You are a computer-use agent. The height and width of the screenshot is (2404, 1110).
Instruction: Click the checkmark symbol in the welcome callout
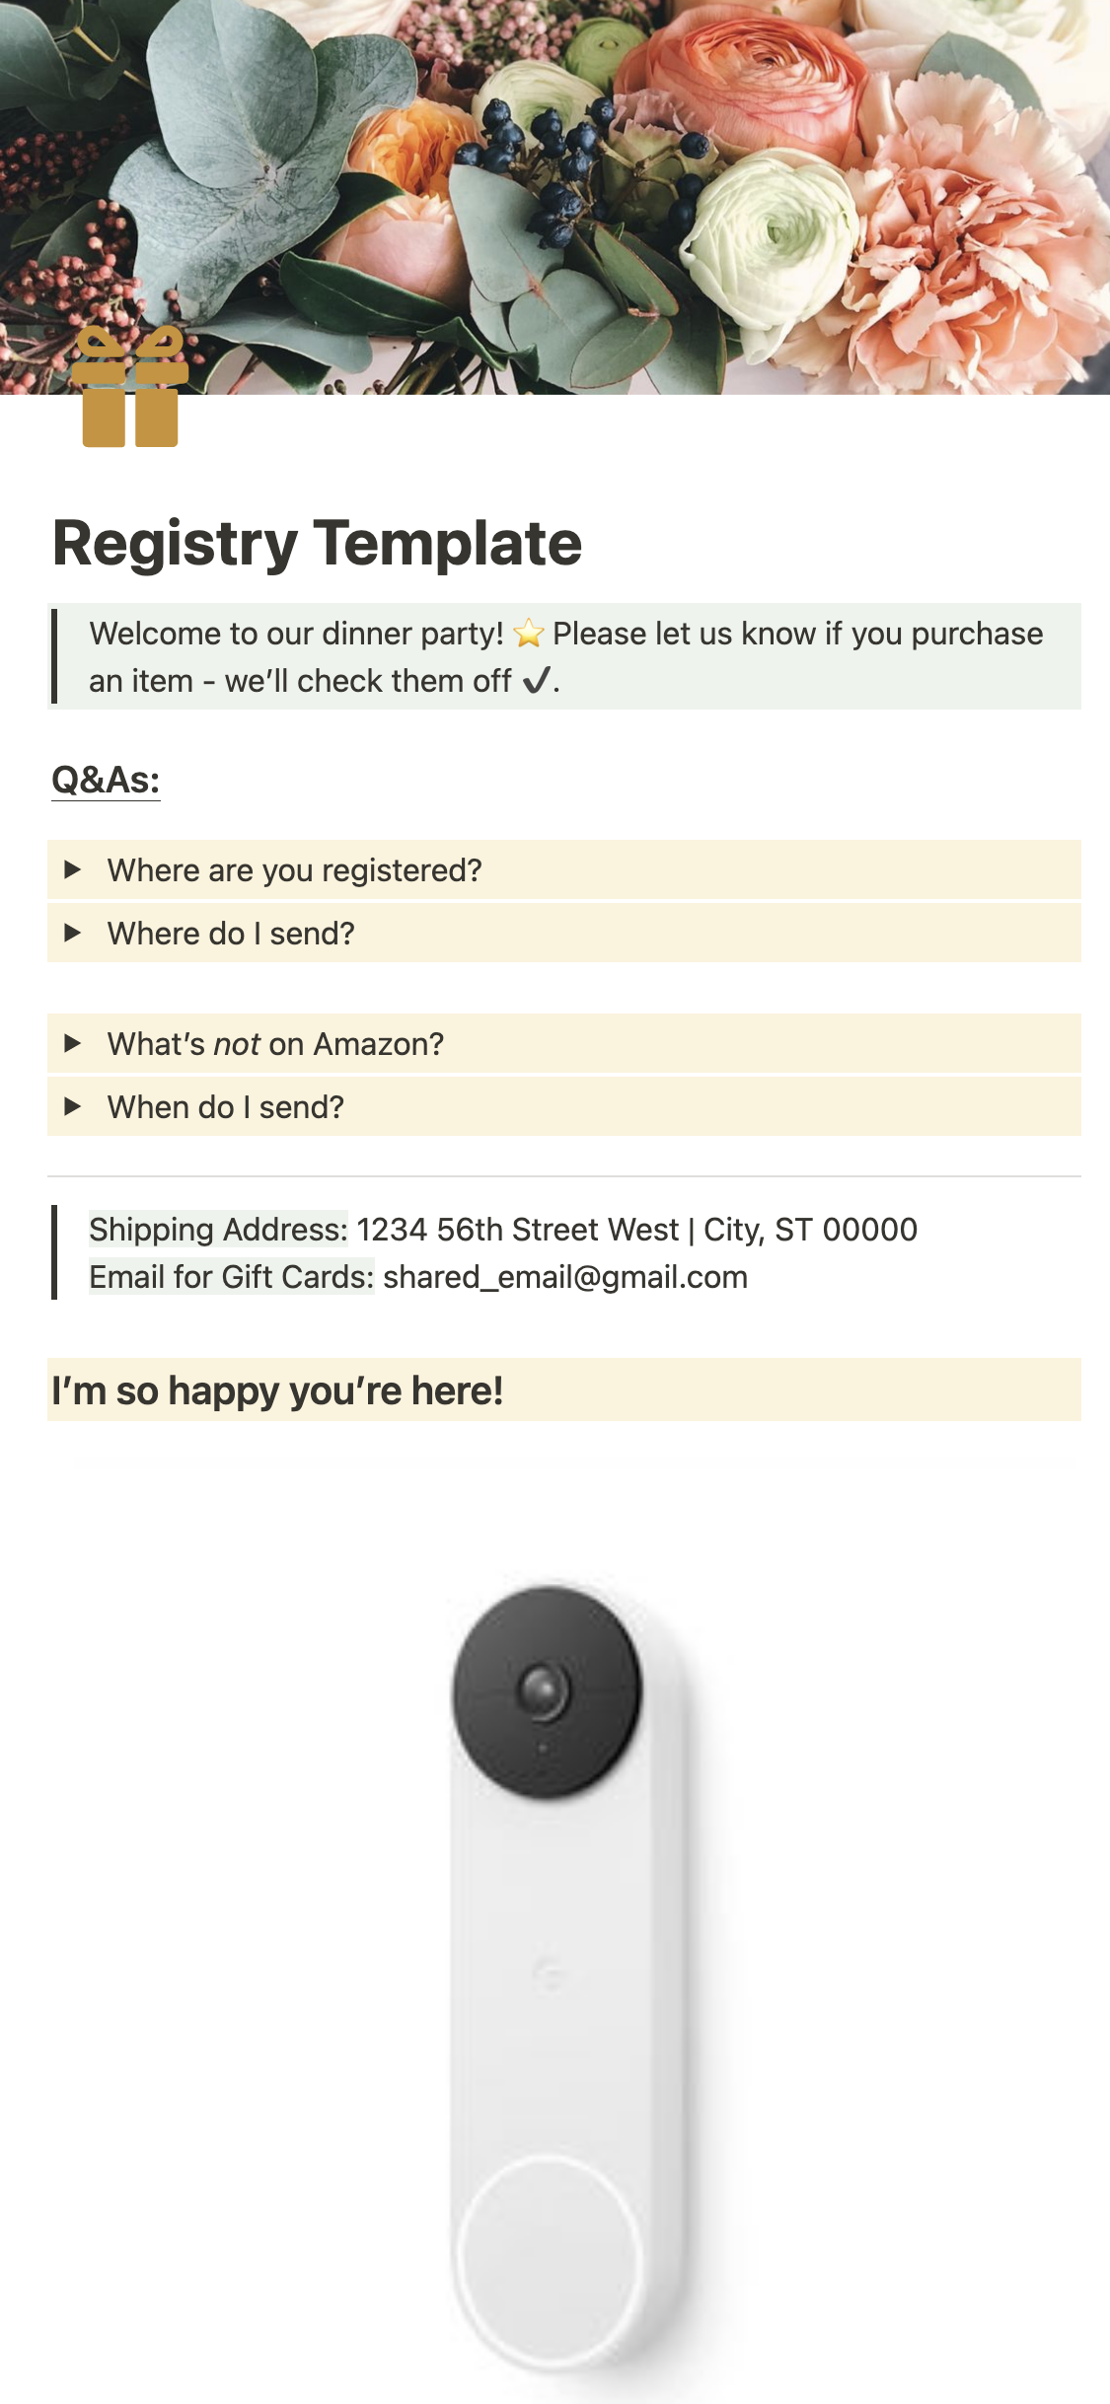coord(536,681)
